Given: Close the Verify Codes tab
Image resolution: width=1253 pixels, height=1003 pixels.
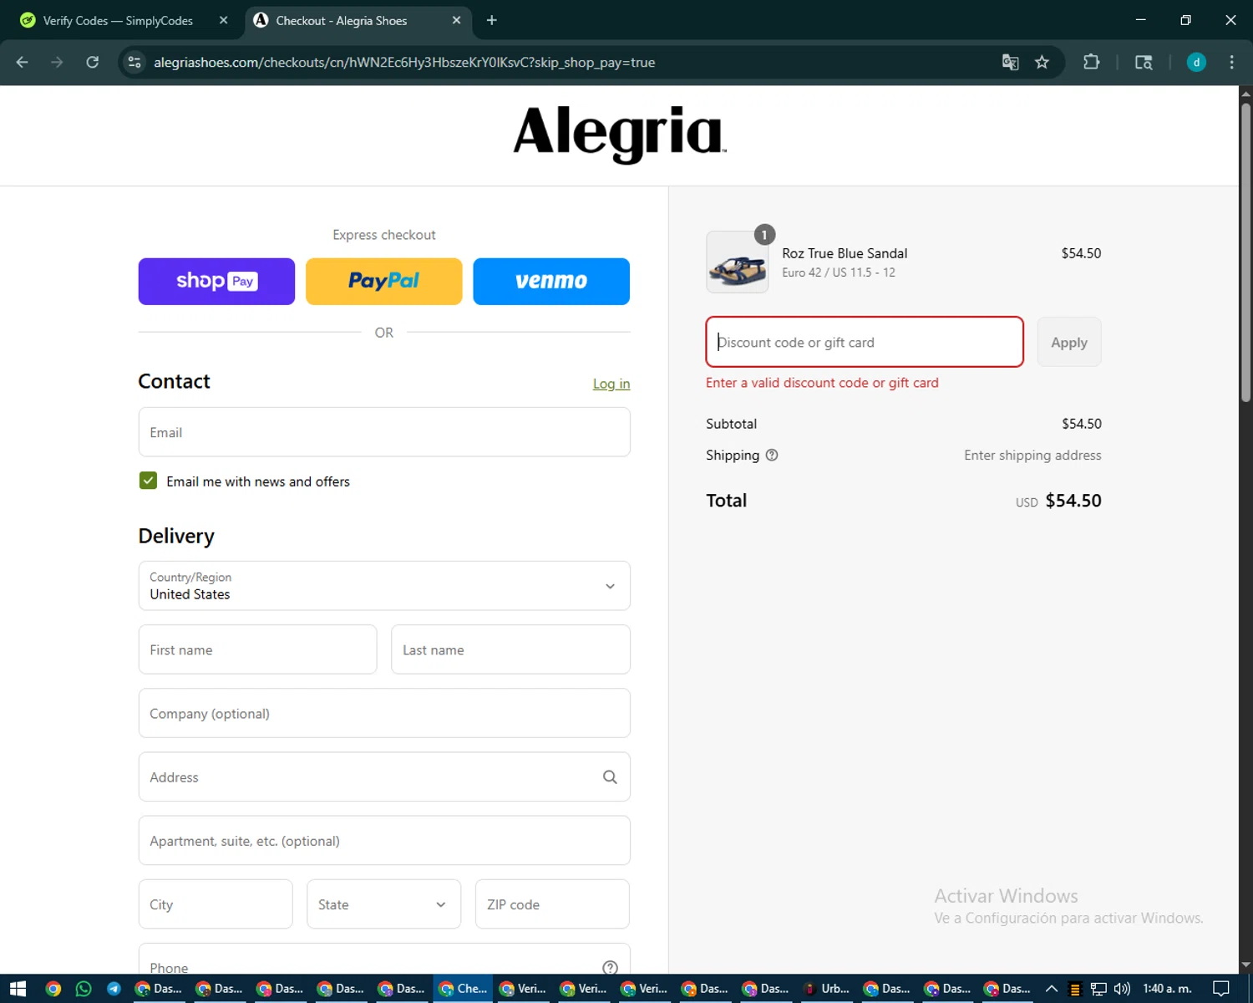Looking at the screenshot, I should tap(223, 20).
